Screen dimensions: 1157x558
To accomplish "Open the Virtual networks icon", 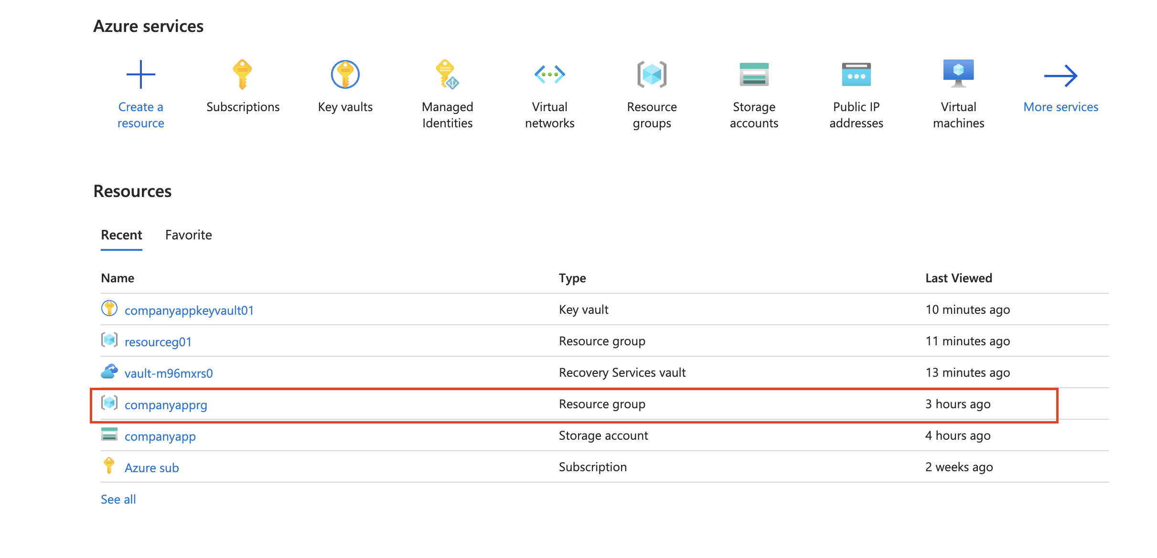I will coord(550,74).
